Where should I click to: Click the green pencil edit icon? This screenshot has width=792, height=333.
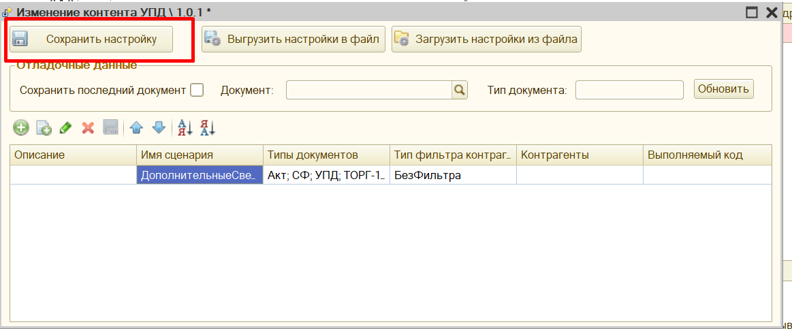66,127
